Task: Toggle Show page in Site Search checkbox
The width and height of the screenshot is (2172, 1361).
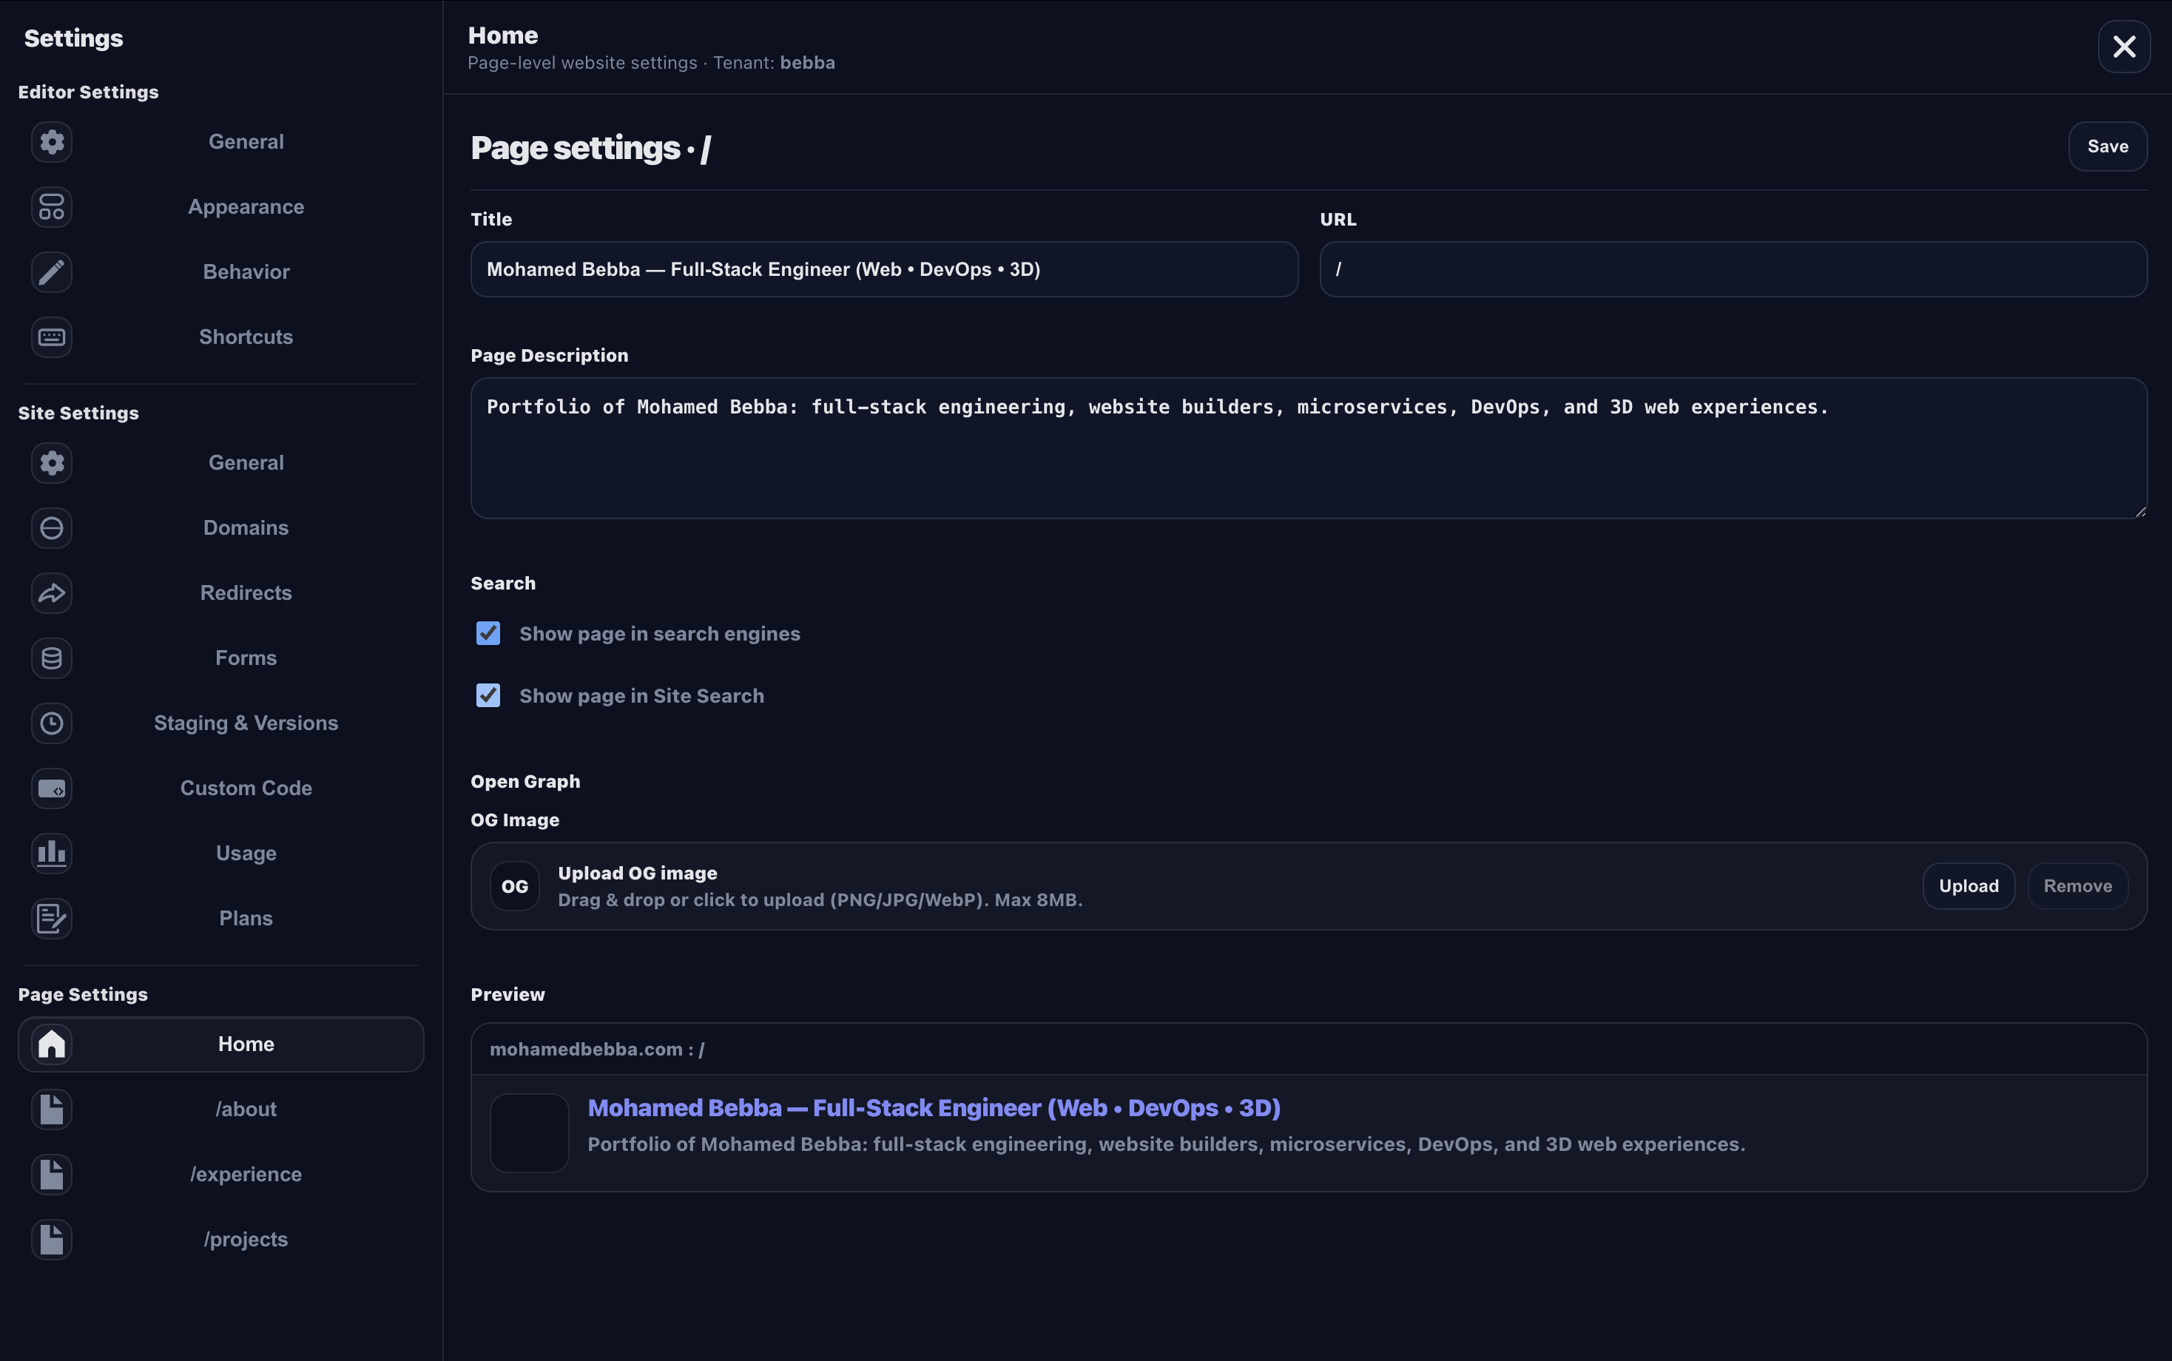Action: pos(488,696)
